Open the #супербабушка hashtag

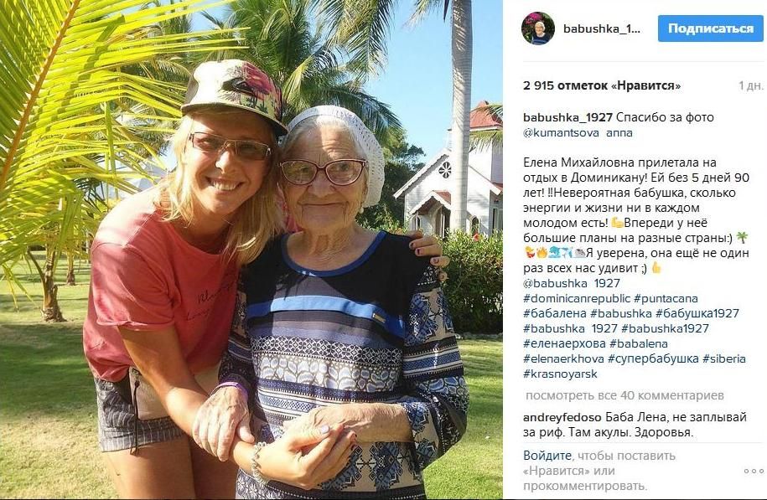653,359
